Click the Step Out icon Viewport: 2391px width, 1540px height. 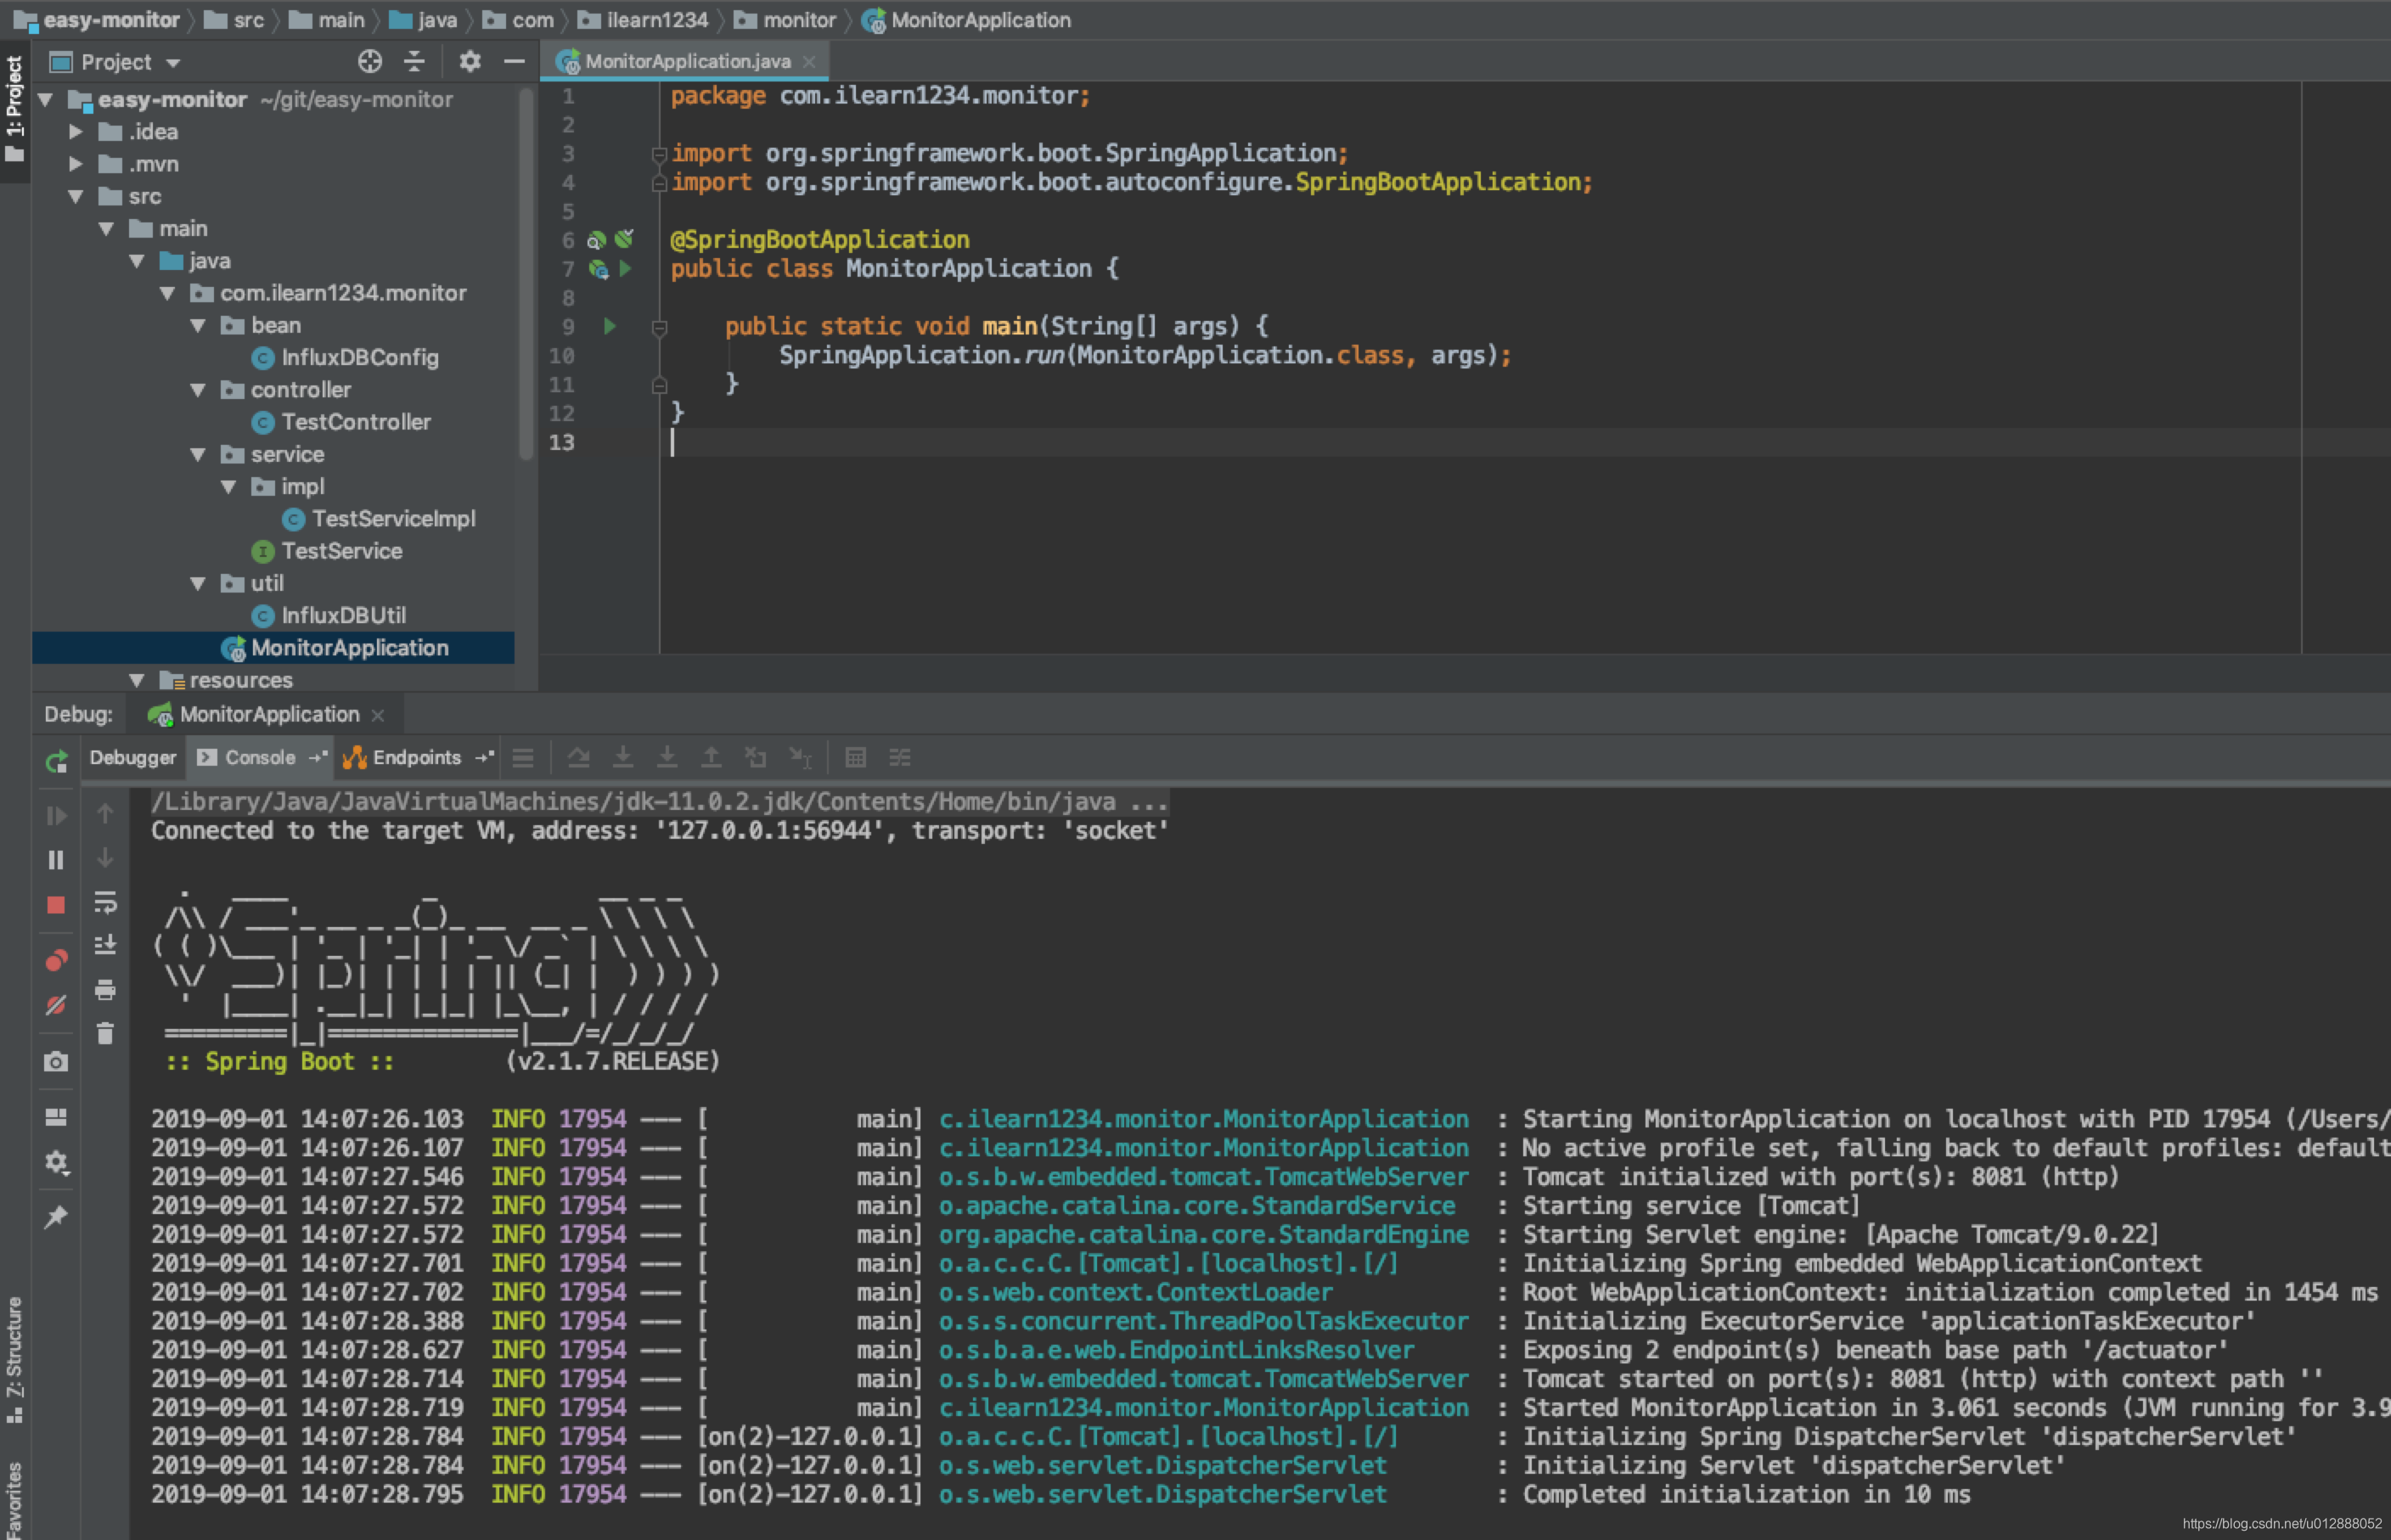point(711,758)
